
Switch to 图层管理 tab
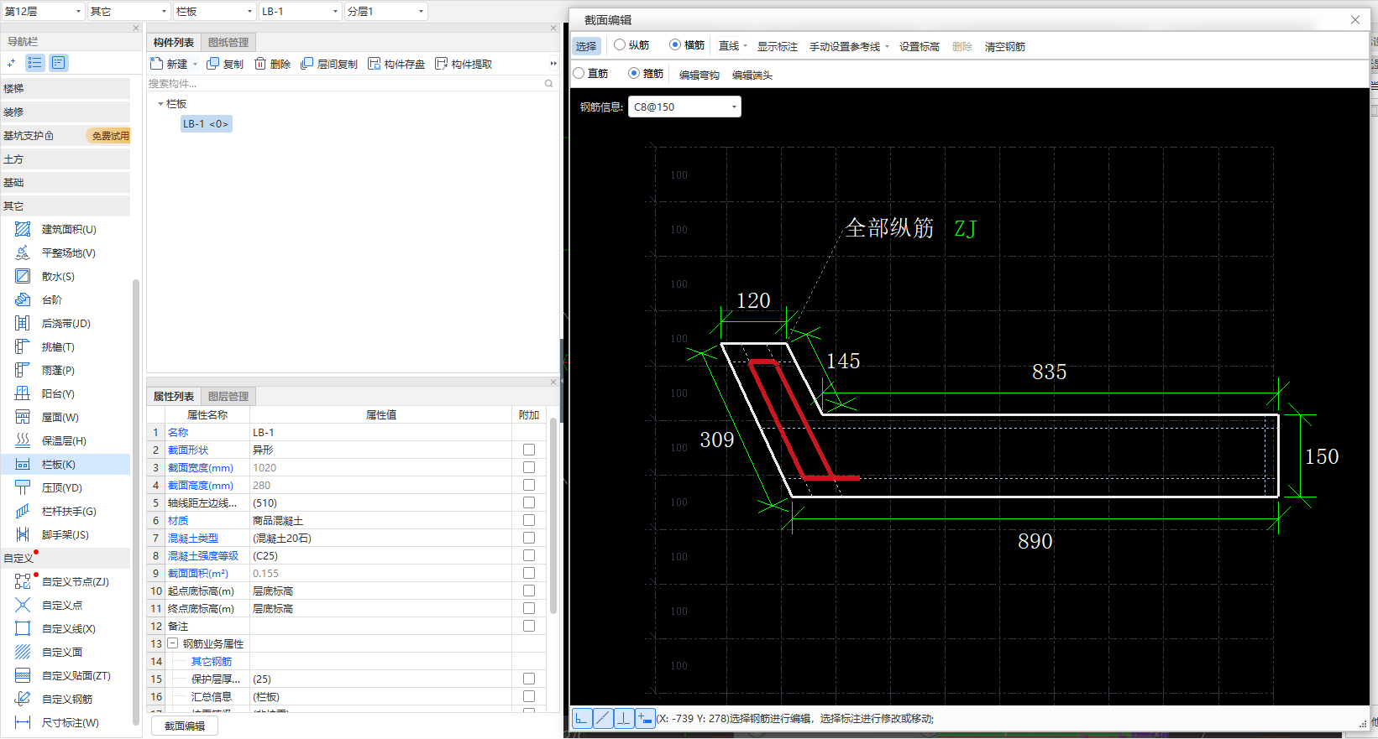point(228,397)
